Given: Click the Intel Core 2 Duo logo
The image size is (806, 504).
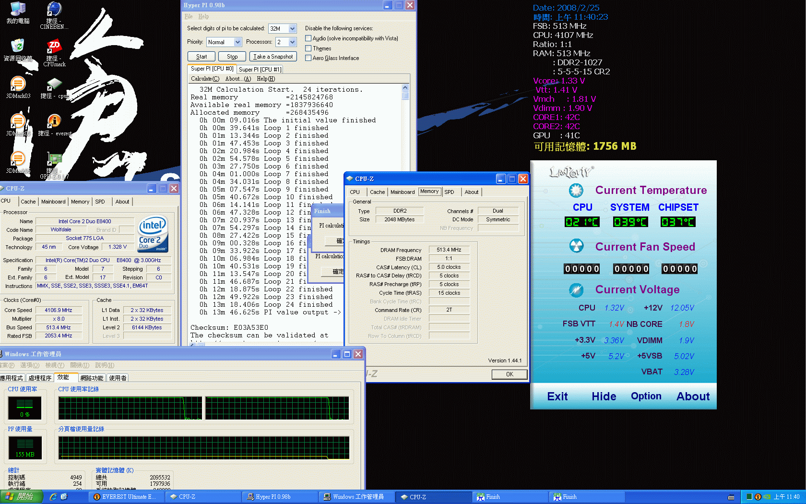Looking at the screenshot, I should [x=153, y=234].
